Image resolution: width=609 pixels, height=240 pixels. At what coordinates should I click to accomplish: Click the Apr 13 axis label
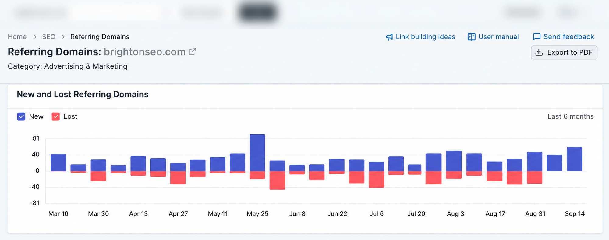(x=138, y=214)
